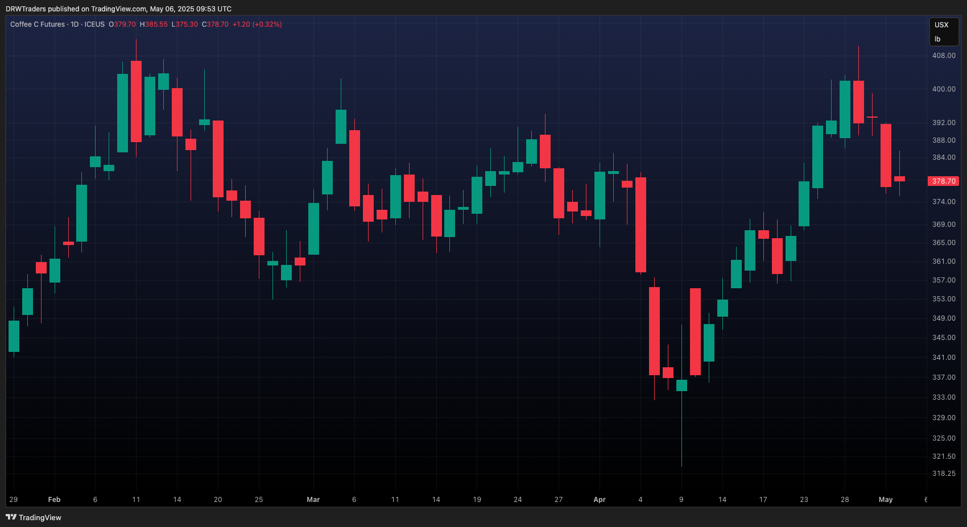967x527 pixels.
Task: Click the 11 date label after Feb
Action: click(136, 500)
